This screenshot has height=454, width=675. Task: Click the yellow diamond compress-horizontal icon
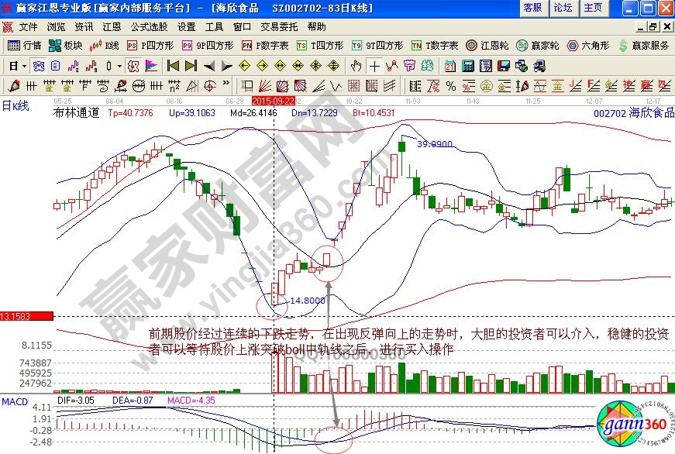coord(298,66)
